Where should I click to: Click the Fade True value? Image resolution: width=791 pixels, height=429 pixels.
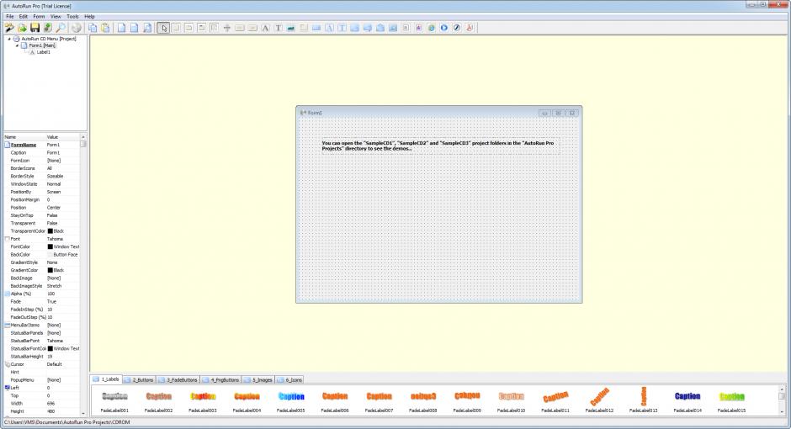(x=51, y=301)
